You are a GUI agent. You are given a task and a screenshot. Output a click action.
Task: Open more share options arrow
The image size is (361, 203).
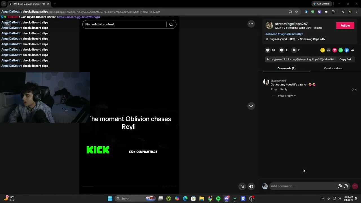point(353,50)
